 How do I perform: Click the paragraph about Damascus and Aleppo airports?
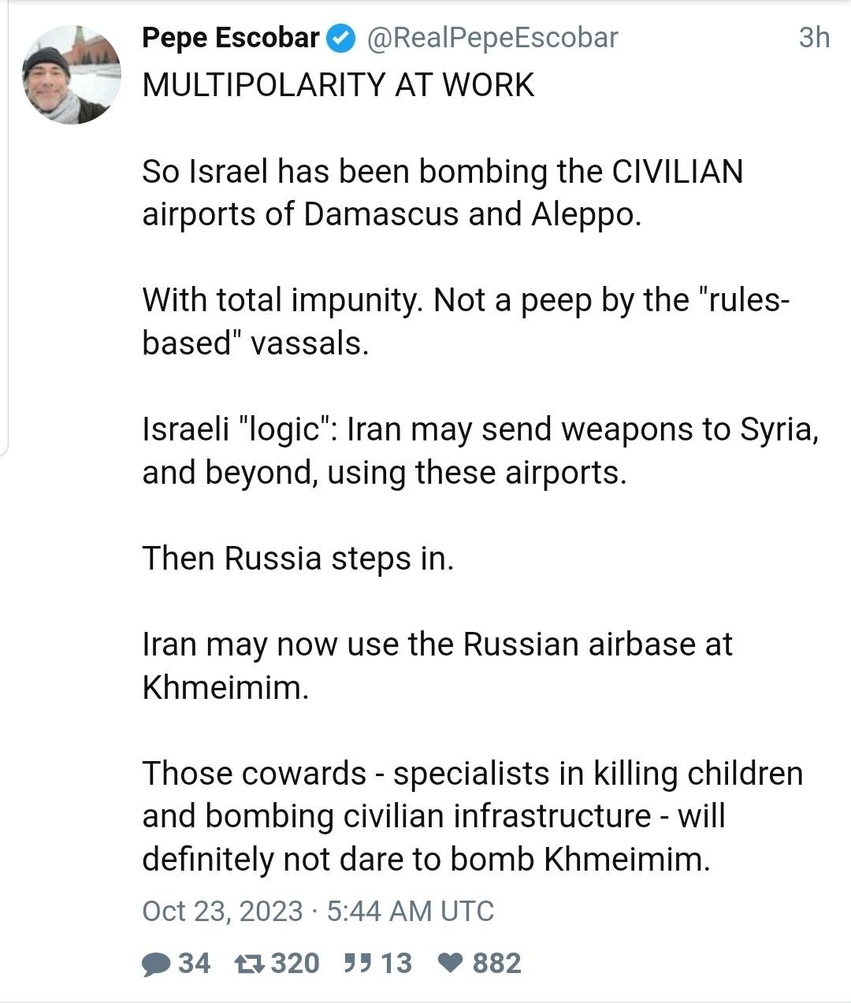point(441,193)
